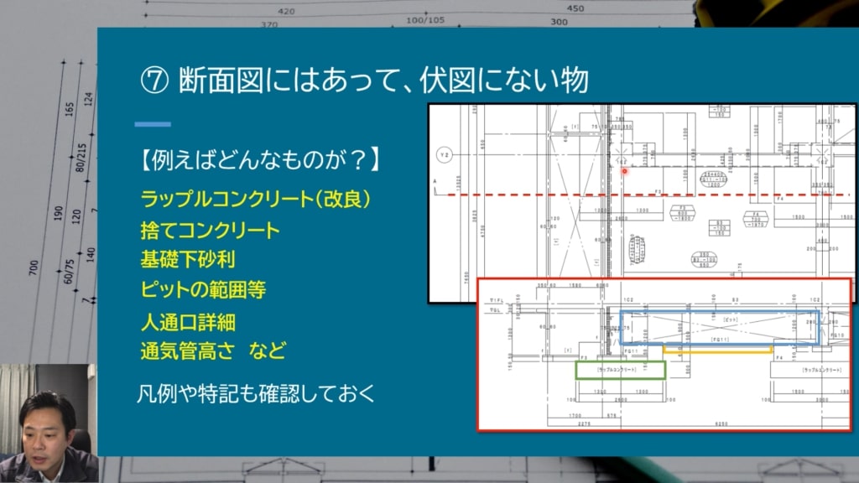
Task: Click the background dimension '80/215'
Action: coord(81,158)
